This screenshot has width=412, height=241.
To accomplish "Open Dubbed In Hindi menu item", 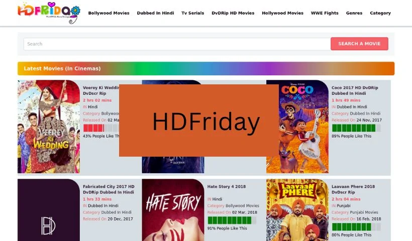I will pyautogui.click(x=155, y=13).
